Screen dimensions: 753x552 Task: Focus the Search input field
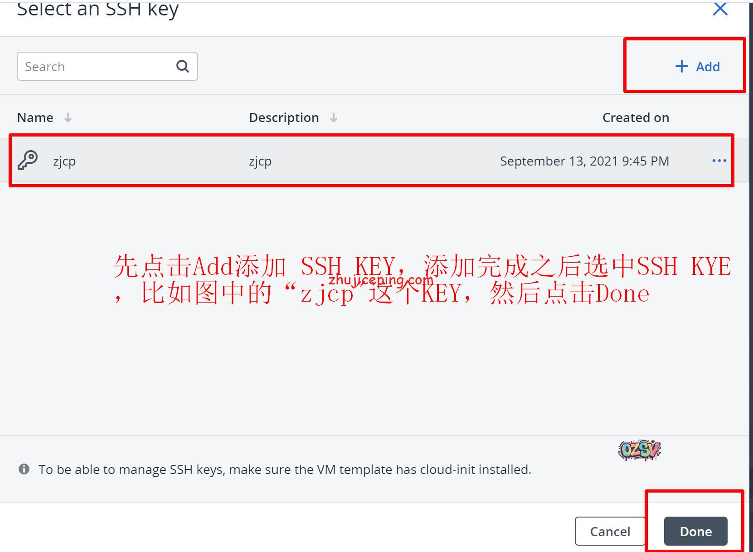coord(107,66)
